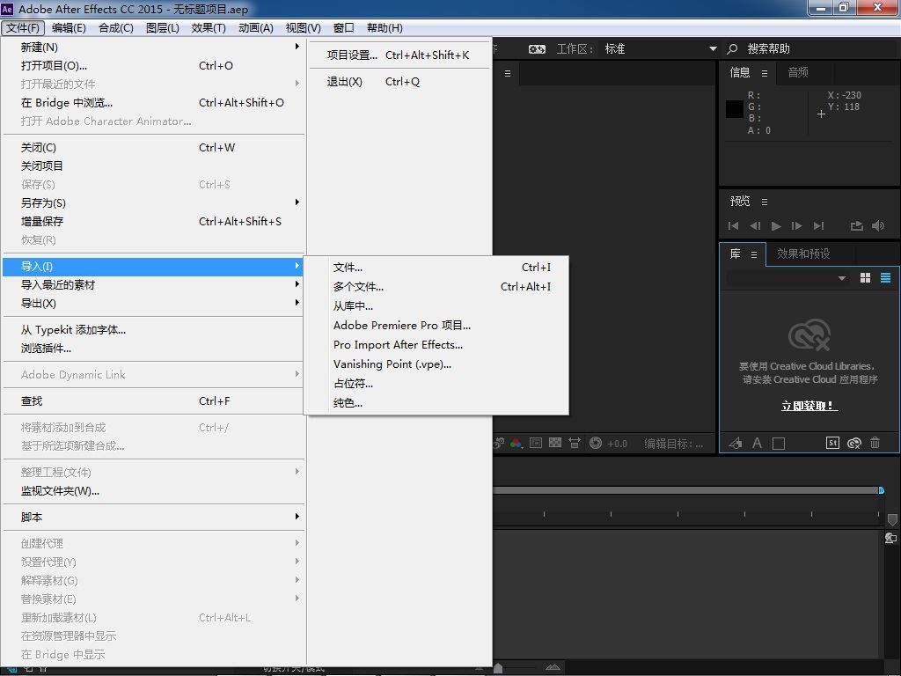Open the 动画(A) menu
The image size is (901, 676).
click(x=256, y=27)
